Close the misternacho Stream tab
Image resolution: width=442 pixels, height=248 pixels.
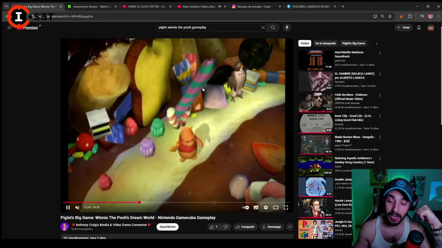pyautogui.click(x=115, y=7)
